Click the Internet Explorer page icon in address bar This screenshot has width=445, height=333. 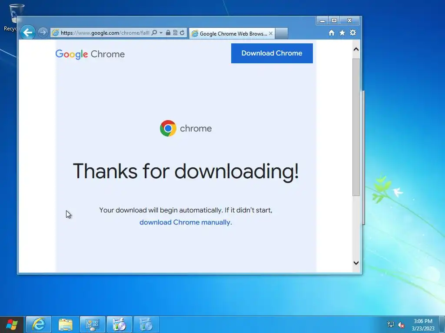(x=55, y=33)
